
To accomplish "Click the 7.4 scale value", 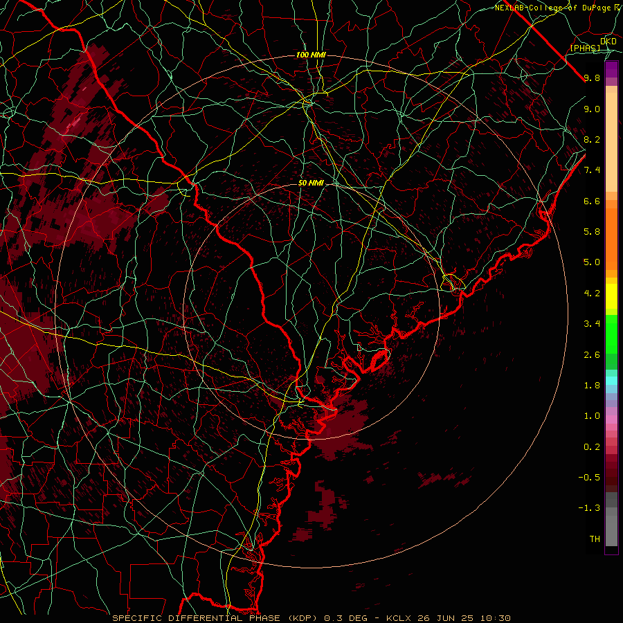I will click(592, 170).
